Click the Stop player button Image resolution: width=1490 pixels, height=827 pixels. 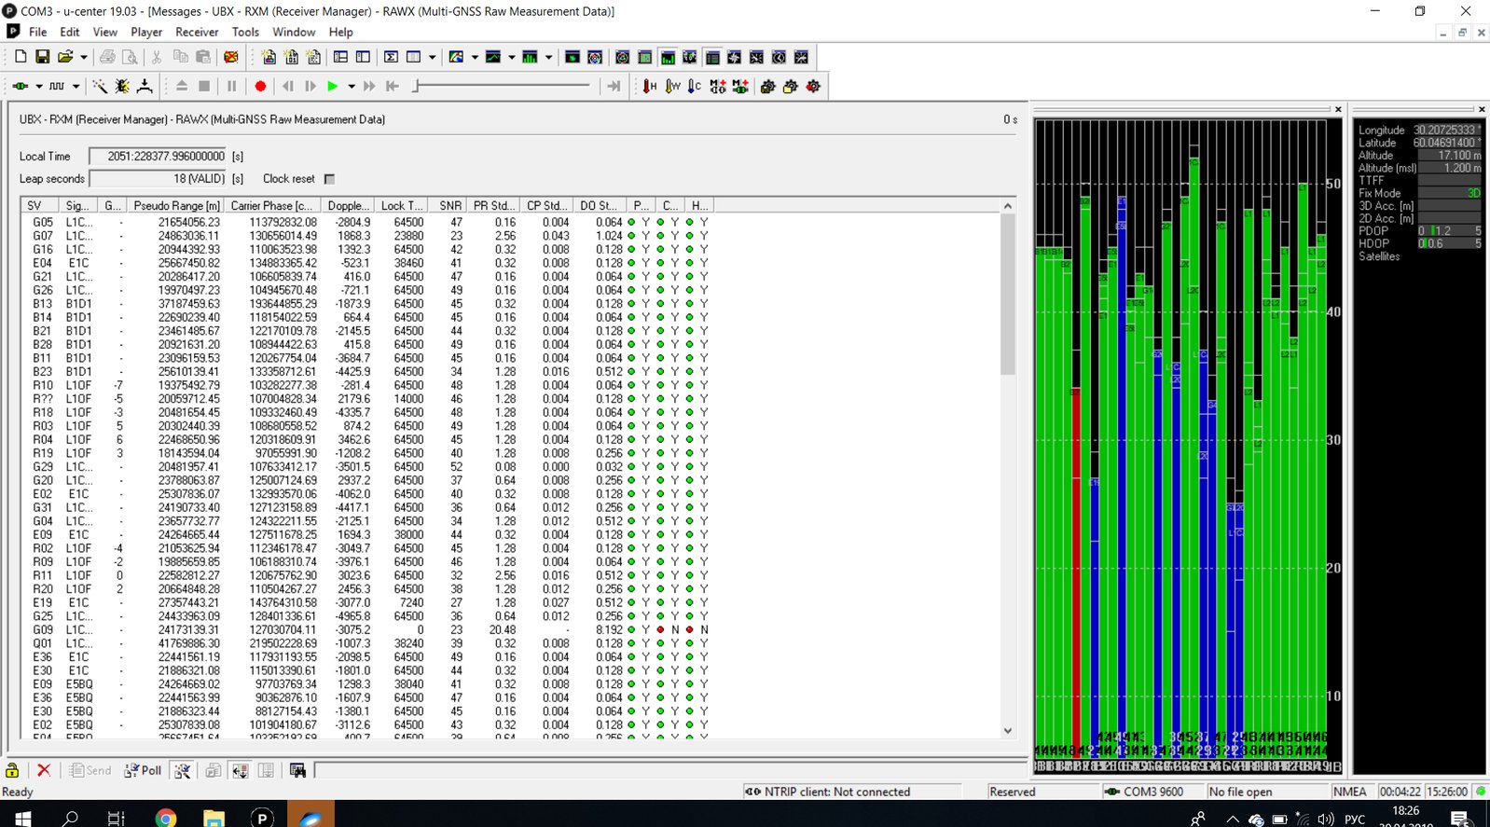204,86
